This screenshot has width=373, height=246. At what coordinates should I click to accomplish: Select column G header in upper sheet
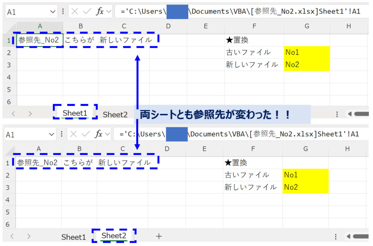pos(307,26)
